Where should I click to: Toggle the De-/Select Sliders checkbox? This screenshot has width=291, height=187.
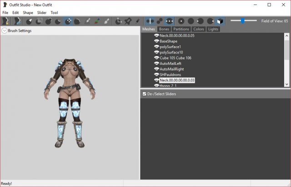tap(145, 94)
